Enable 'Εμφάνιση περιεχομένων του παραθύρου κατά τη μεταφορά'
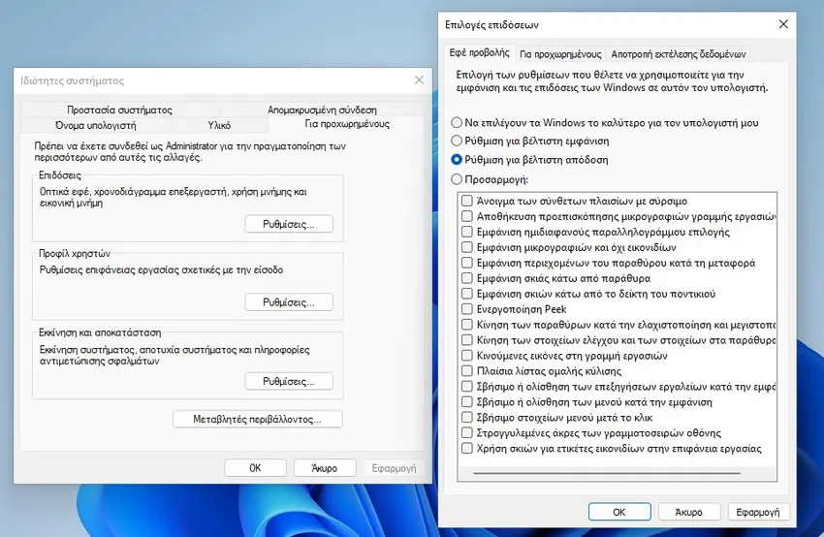This screenshot has height=537, width=824. 467,263
